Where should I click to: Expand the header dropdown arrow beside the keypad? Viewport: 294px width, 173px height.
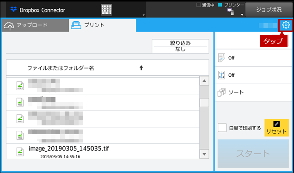tap(144, 15)
